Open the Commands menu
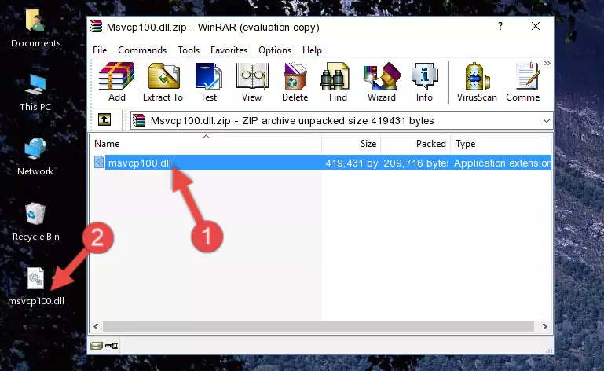The width and height of the screenshot is (604, 371). (142, 50)
